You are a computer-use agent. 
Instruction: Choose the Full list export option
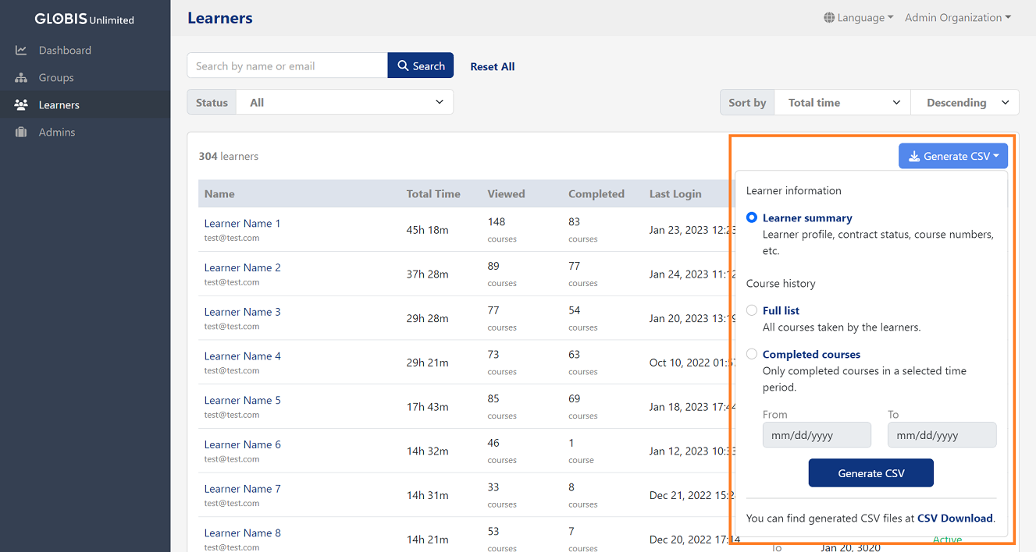pos(751,310)
